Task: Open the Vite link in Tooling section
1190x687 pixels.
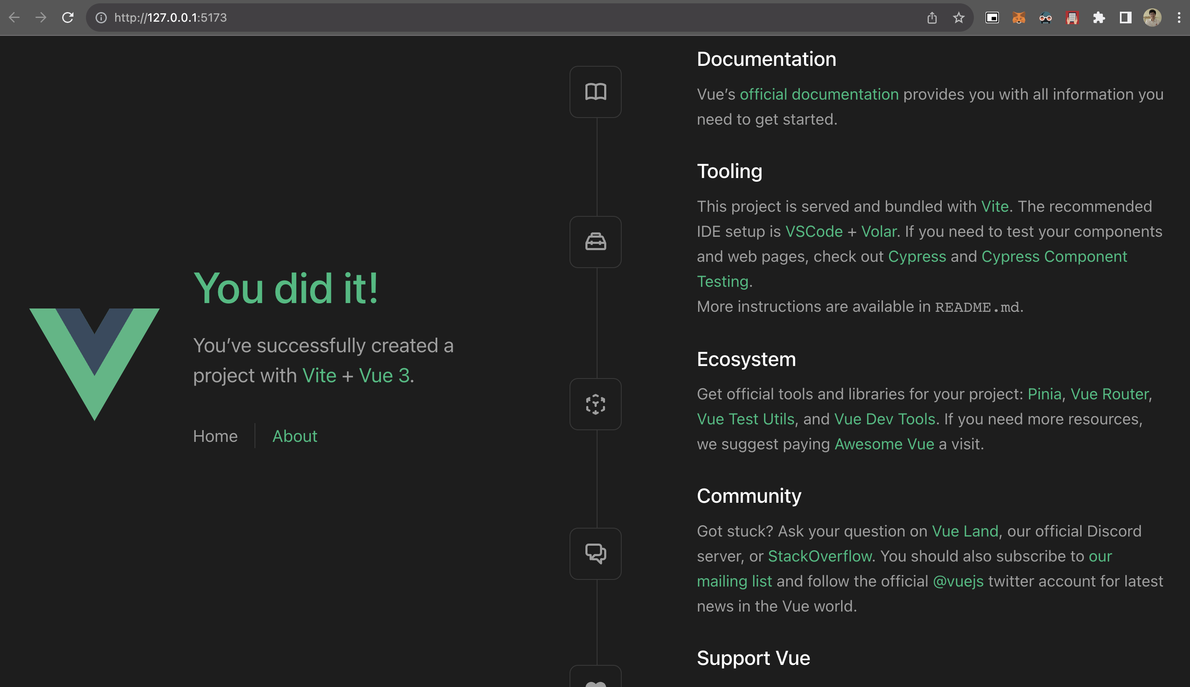Action: [x=995, y=206]
